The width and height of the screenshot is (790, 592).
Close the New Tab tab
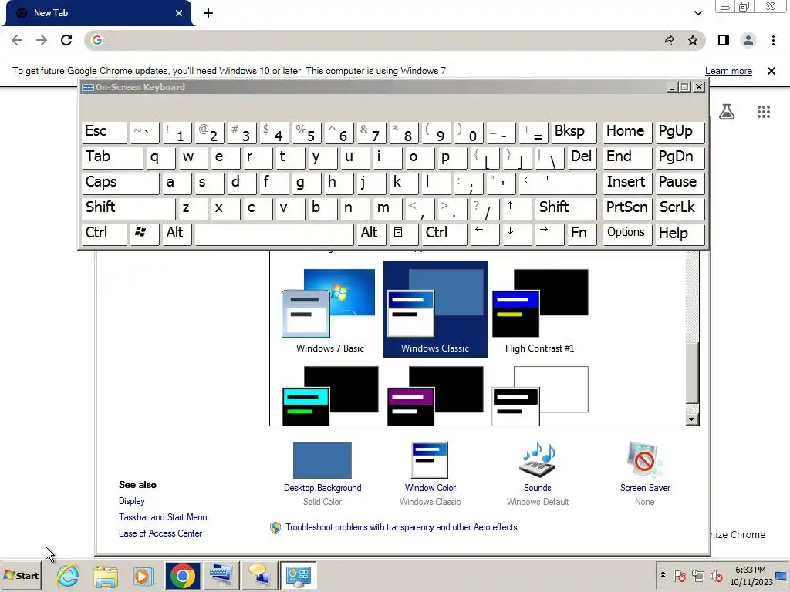(x=179, y=13)
